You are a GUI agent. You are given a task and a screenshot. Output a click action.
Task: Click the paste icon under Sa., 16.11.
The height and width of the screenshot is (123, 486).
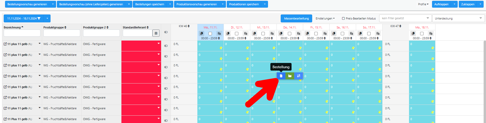click(351, 33)
